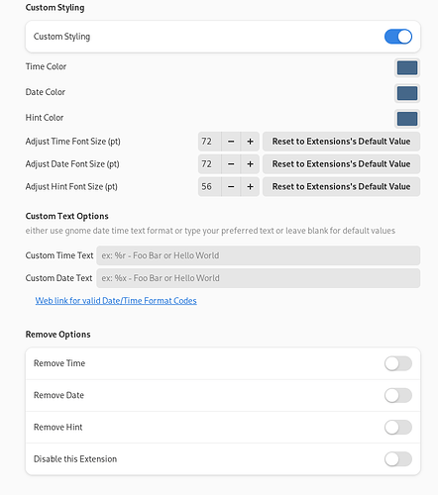Focus the Custom Date Text field
438x495 pixels.
point(258,278)
